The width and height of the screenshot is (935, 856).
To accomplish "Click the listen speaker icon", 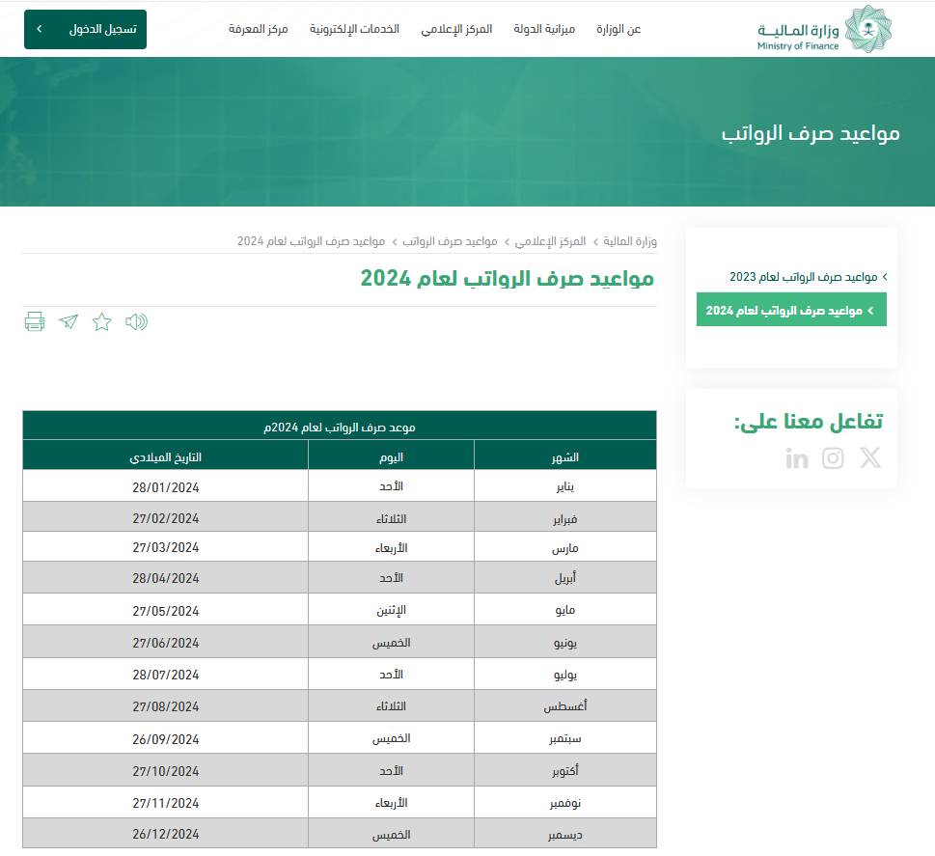I will pyautogui.click(x=136, y=322).
